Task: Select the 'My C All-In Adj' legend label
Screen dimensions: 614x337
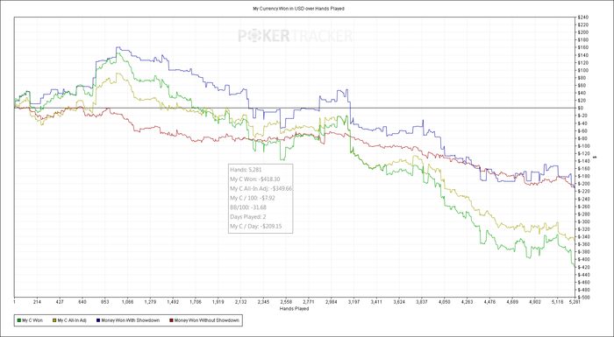Action: [x=72, y=320]
